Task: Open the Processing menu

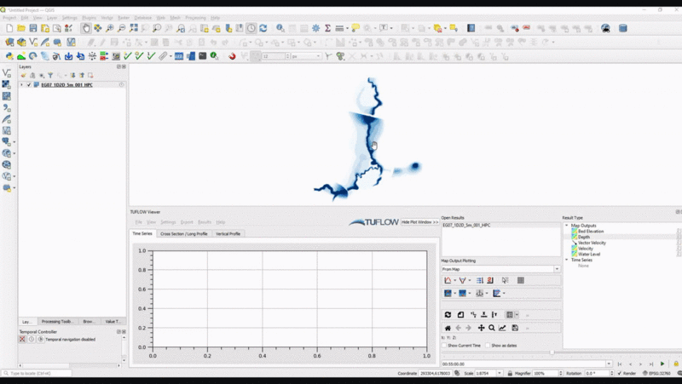Action: click(195, 18)
